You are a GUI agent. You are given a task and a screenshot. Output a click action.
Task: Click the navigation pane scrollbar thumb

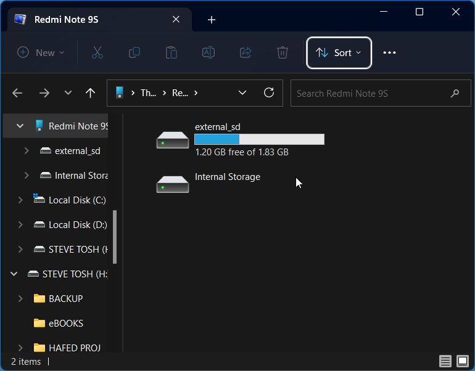coord(115,237)
